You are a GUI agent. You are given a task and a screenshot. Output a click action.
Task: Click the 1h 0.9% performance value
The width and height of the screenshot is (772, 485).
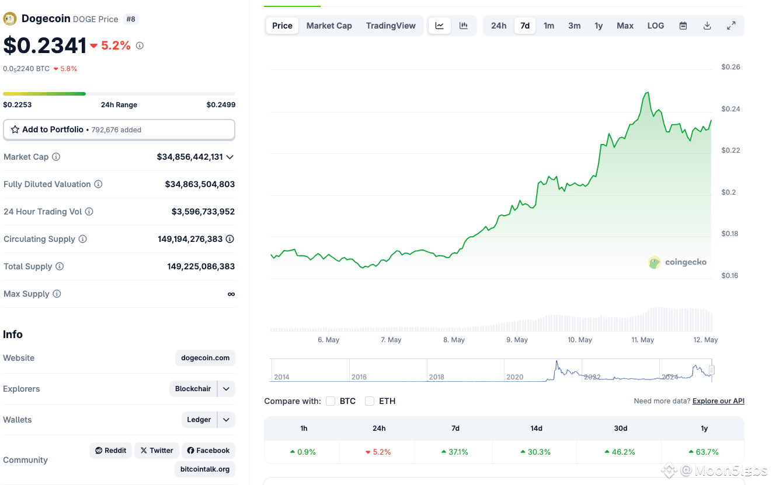304,452
